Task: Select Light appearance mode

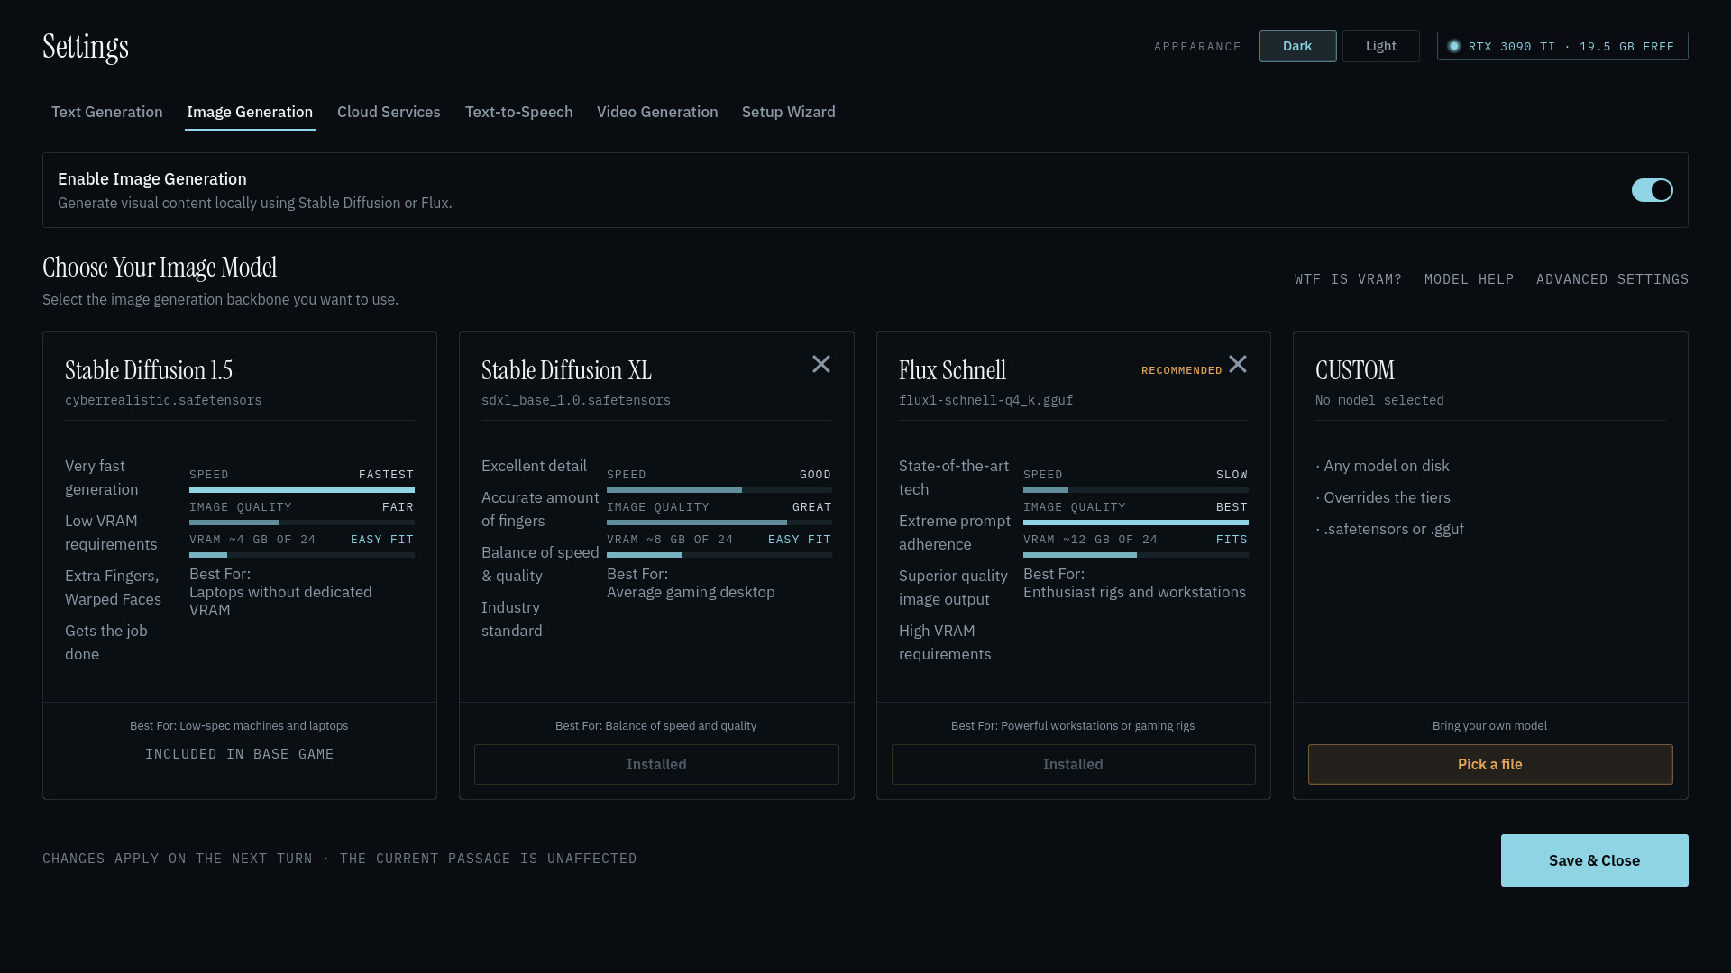Action: tap(1380, 46)
